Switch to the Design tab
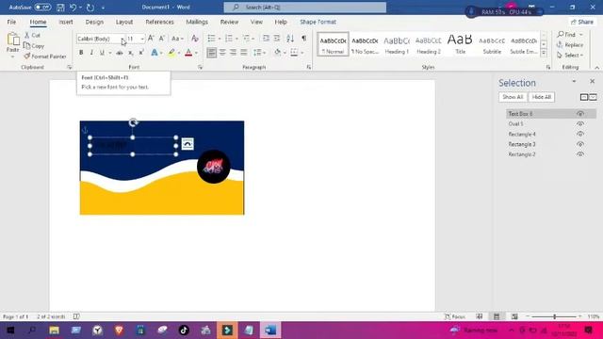This screenshot has height=339, width=603. click(94, 22)
